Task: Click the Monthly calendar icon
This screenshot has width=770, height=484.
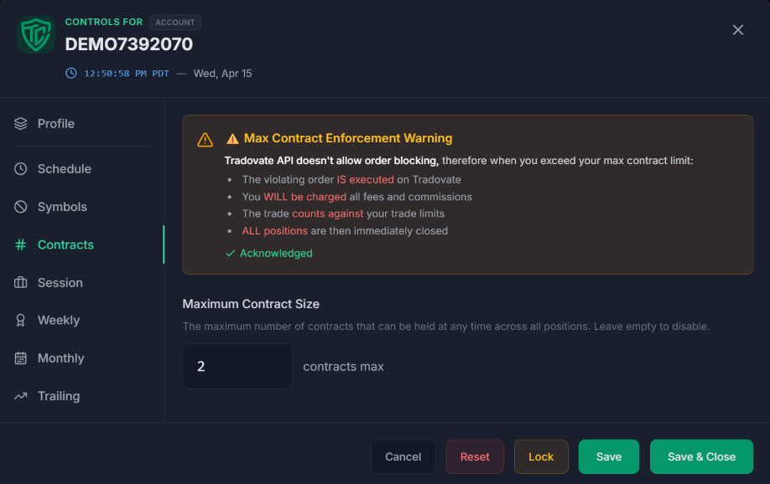Action: pos(21,358)
